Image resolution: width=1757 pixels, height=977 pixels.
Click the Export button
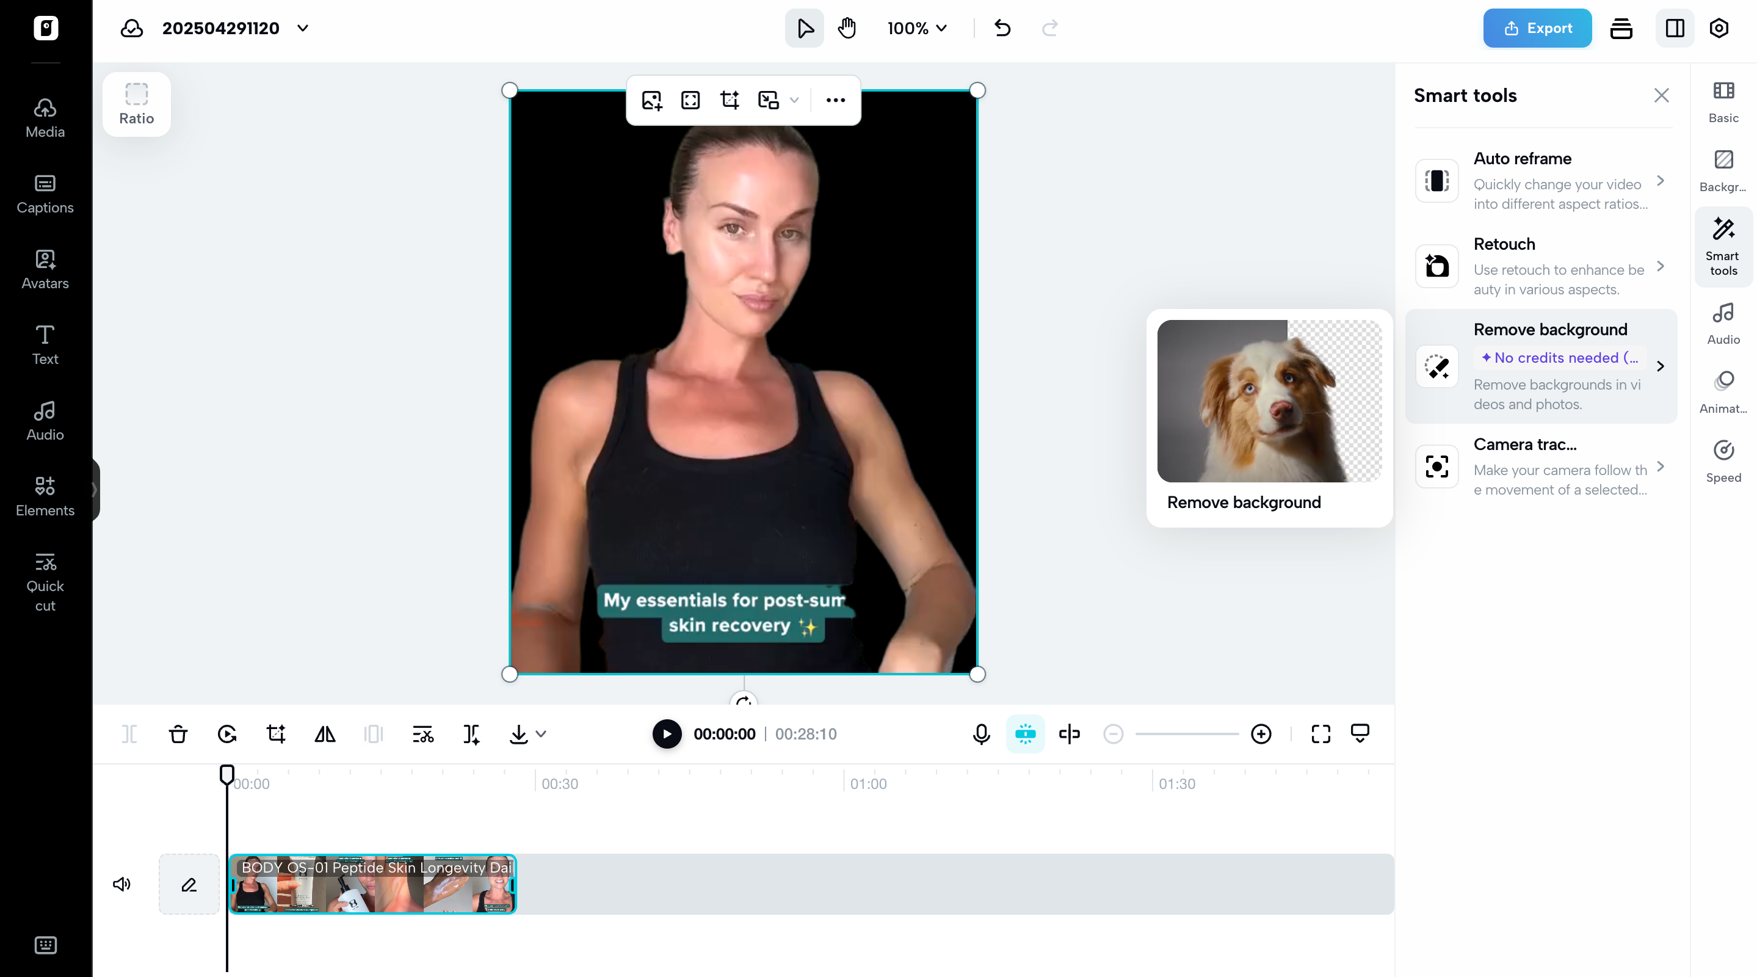click(x=1537, y=28)
